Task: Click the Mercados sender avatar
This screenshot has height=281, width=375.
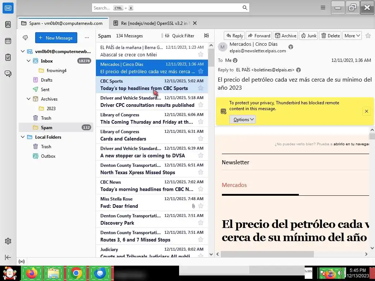Action: (222, 47)
